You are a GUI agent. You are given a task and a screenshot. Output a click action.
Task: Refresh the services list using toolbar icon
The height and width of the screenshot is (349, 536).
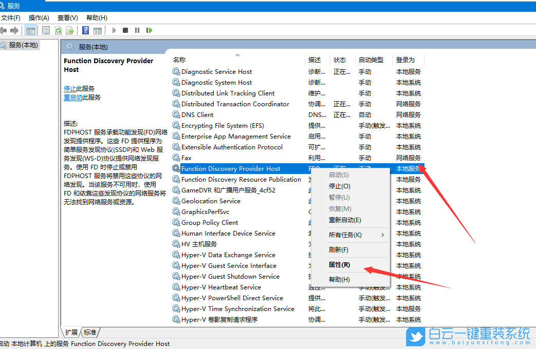click(x=59, y=30)
